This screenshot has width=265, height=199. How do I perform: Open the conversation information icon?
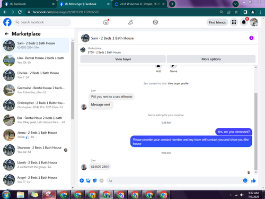tap(251, 38)
